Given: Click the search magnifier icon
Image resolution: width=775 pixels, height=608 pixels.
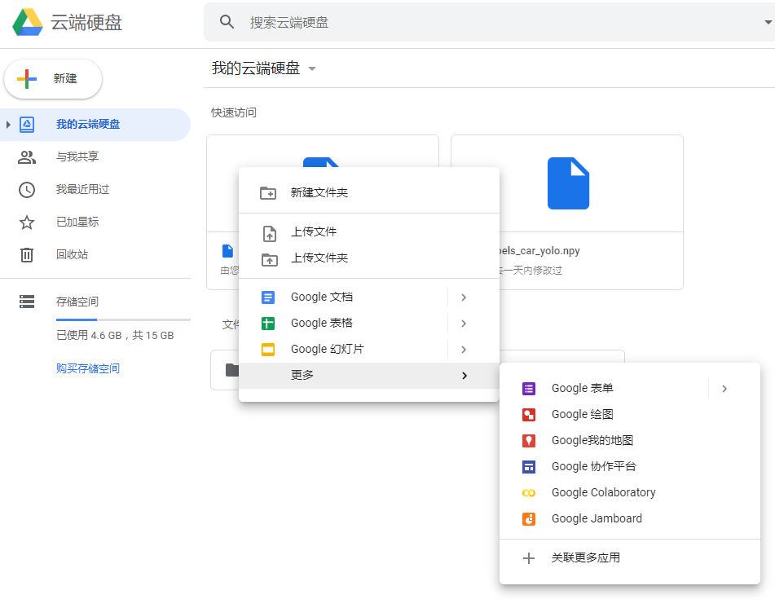Looking at the screenshot, I should point(227,22).
